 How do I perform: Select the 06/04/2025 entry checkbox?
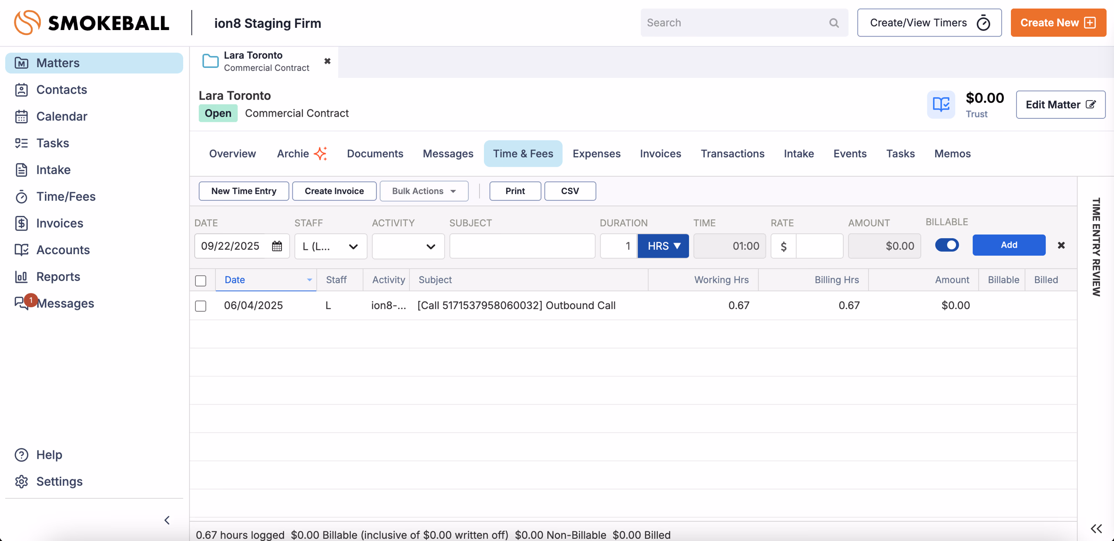(x=201, y=306)
